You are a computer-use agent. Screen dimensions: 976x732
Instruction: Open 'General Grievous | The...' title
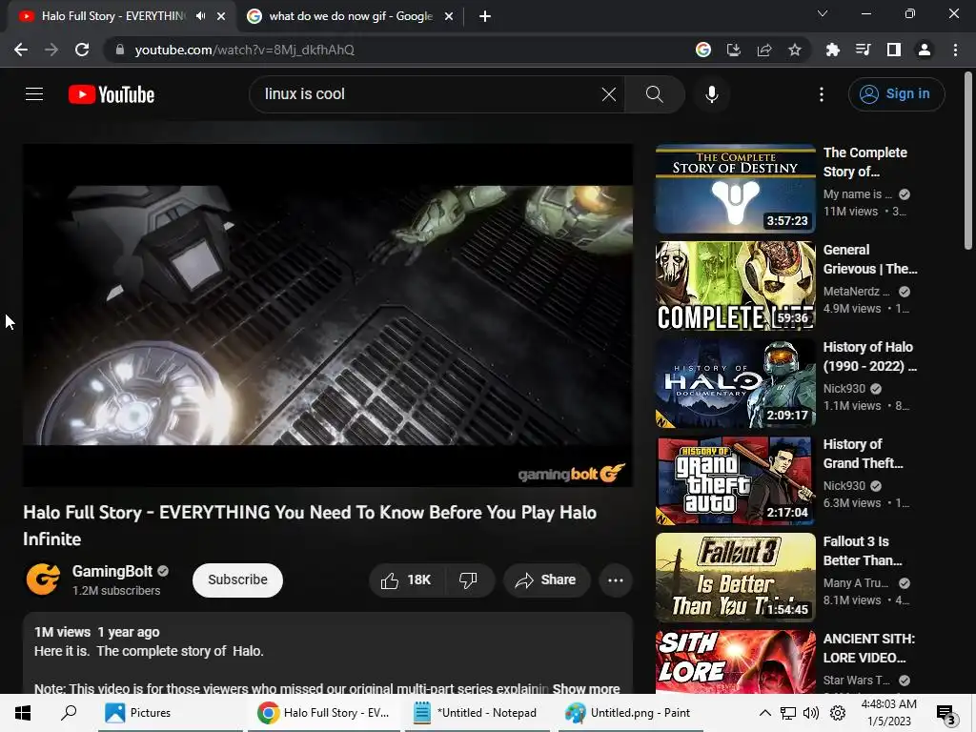click(870, 259)
